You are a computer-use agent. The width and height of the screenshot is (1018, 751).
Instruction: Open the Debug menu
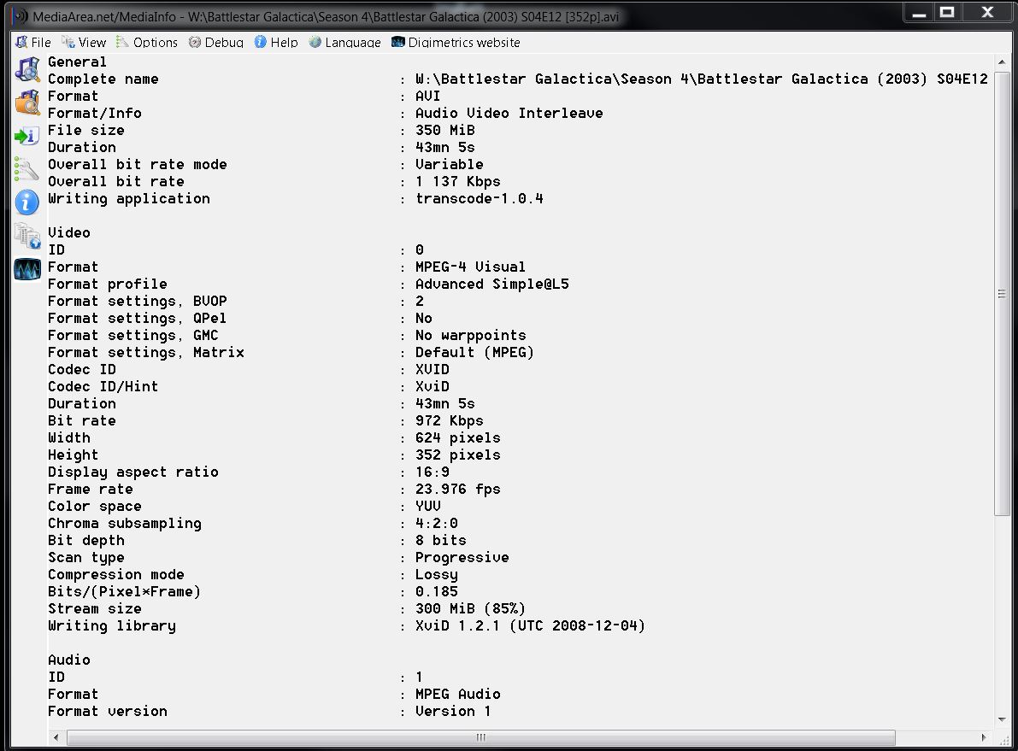coord(216,42)
